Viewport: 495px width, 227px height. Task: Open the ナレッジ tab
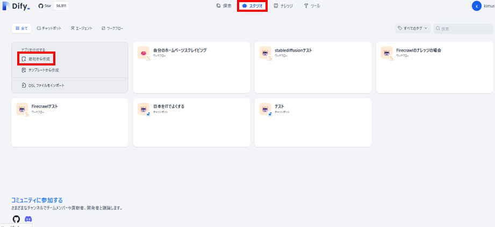pyautogui.click(x=283, y=6)
